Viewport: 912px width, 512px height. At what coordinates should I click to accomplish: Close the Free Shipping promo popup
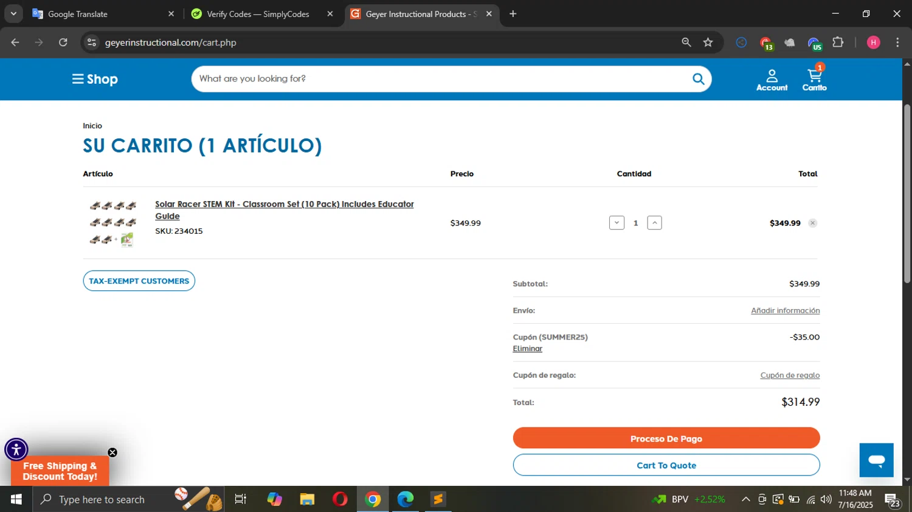(x=112, y=452)
